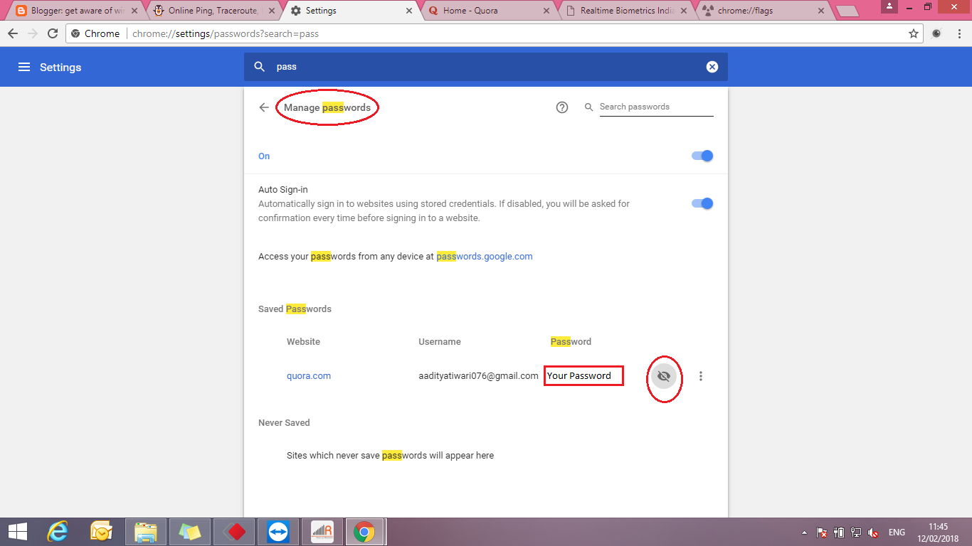Open a new tab

[x=847, y=11]
